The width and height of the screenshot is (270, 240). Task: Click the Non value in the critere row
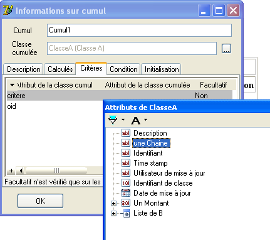point(201,96)
